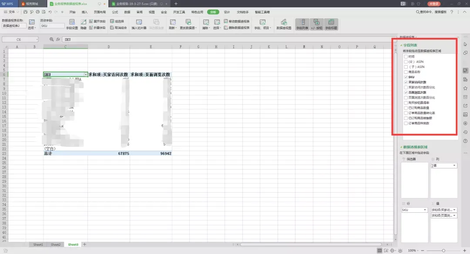Switch to Sheet2 tab
Screen dimensions: 470x254
pos(55,244)
